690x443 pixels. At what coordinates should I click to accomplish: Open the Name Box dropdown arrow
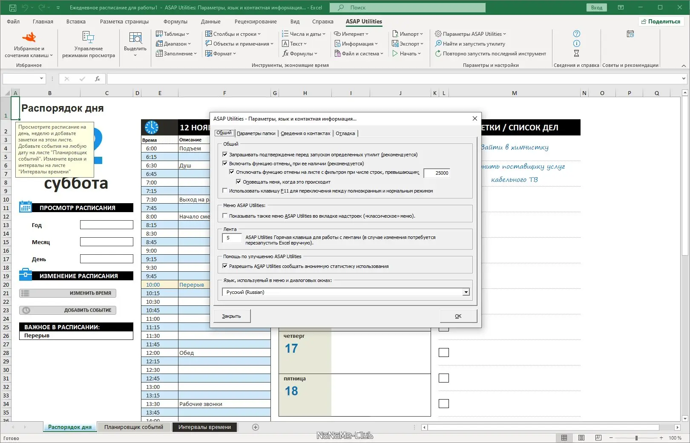click(x=41, y=79)
